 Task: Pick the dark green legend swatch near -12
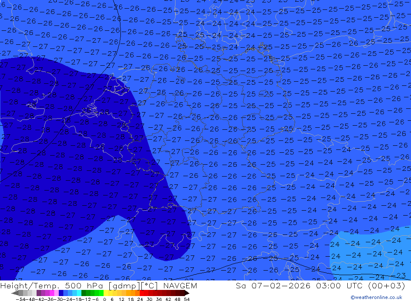(x=83, y=293)
